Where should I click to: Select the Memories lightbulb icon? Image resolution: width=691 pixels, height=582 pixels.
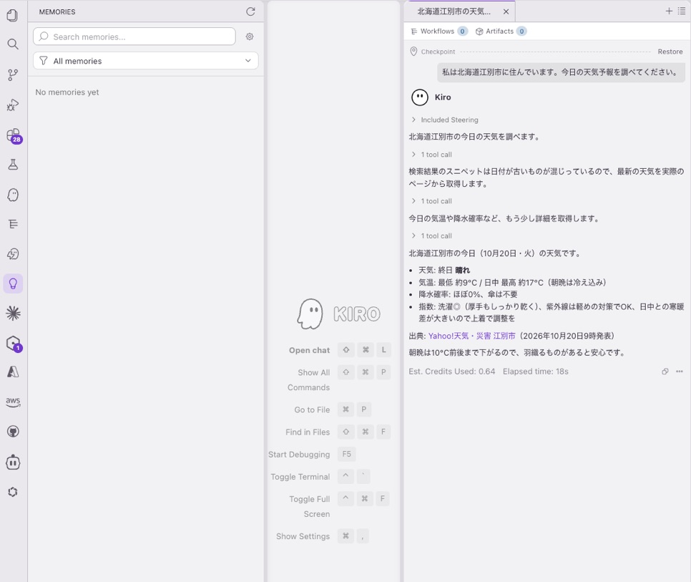point(13,283)
